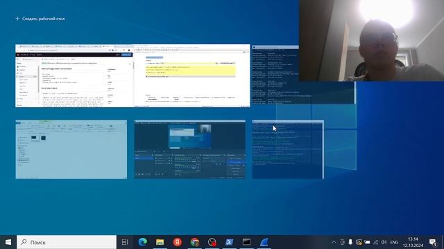
Task: Open PowerShell from the taskbar
Action: (229, 242)
